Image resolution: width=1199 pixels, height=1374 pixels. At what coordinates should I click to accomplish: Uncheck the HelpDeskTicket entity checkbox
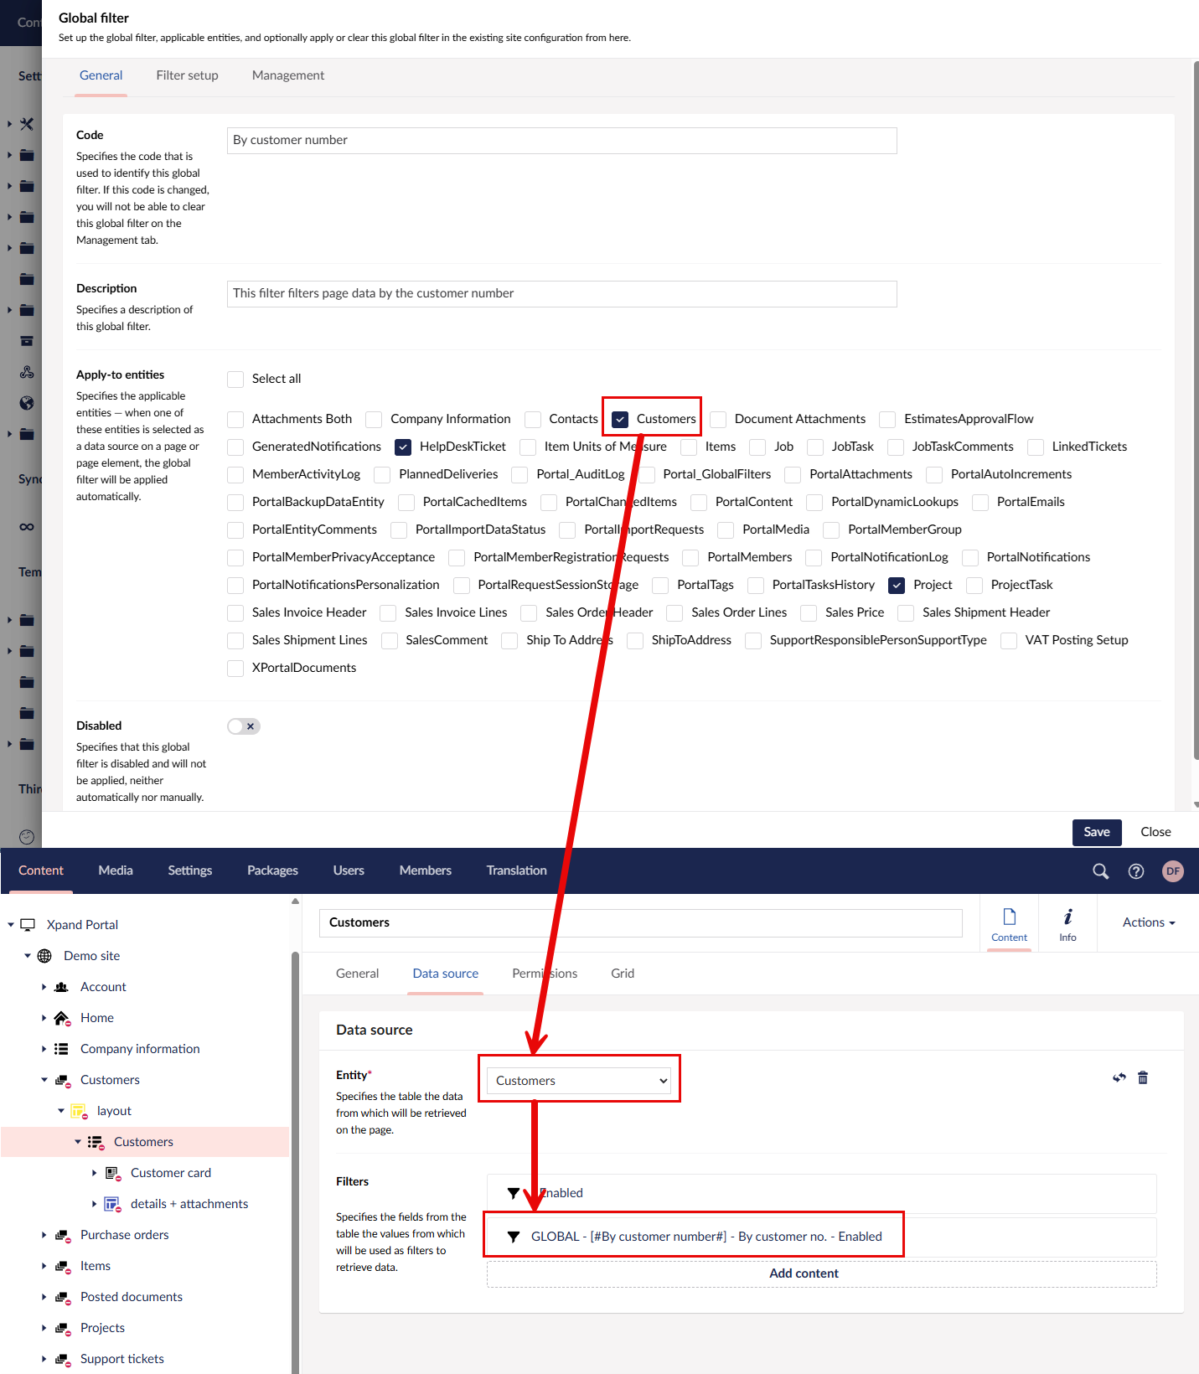[x=403, y=447]
